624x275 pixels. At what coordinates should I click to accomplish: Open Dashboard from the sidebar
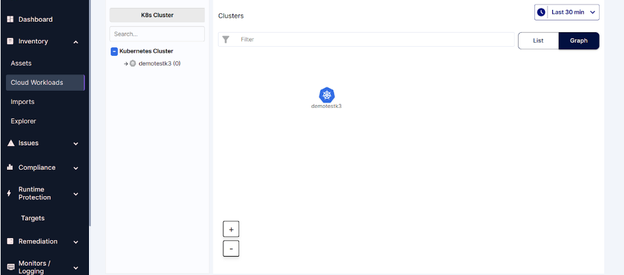[x=36, y=19]
